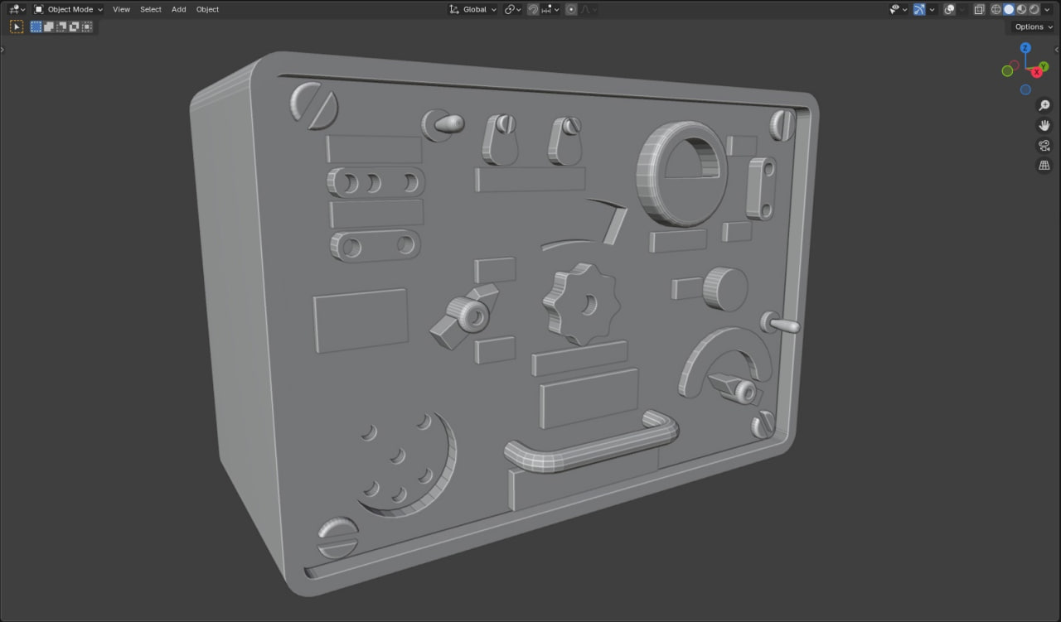Toggle the snapping magnet
The width and height of the screenshot is (1061, 622).
(x=533, y=9)
